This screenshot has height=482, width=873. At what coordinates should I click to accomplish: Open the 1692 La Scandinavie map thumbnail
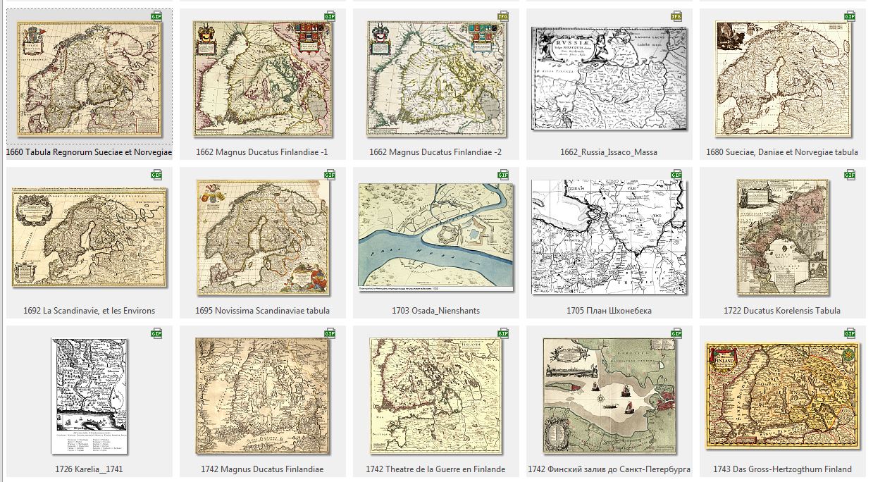click(89, 237)
